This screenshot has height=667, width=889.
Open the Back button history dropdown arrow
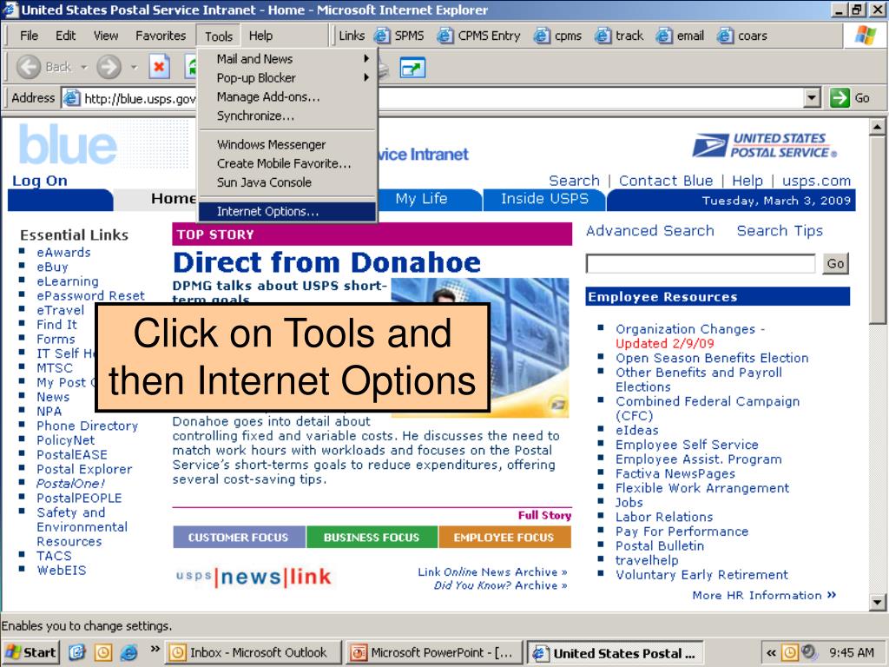pos(84,67)
